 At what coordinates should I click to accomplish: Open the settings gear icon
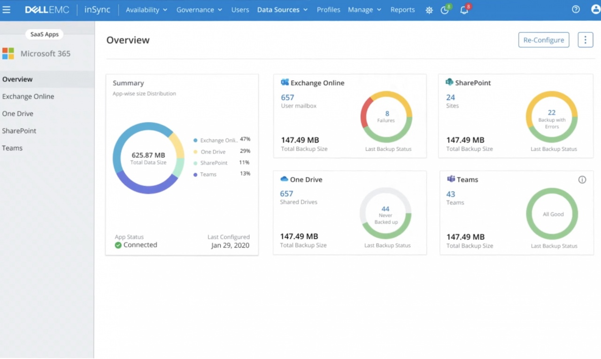[x=429, y=10]
